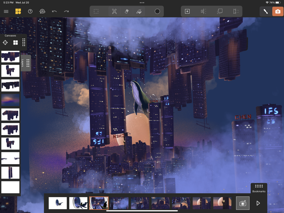Select the Eraser tool
The width and height of the screenshot is (284, 213).
coord(126,11)
